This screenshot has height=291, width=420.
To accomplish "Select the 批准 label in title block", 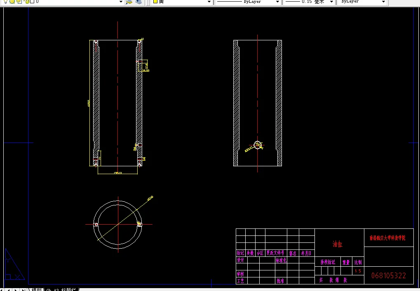I will pyautogui.click(x=280, y=281).
